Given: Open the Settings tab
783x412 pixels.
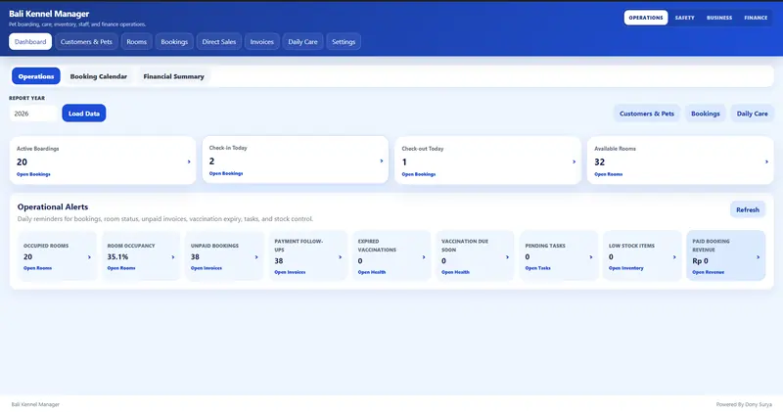Looking at the screenshot, I should (344, 42).
